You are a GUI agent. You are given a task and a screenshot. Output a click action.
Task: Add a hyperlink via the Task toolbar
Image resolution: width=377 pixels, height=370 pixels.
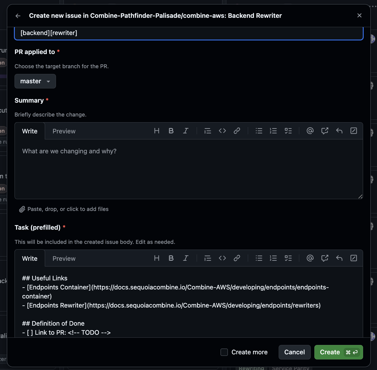pos(237,258)
